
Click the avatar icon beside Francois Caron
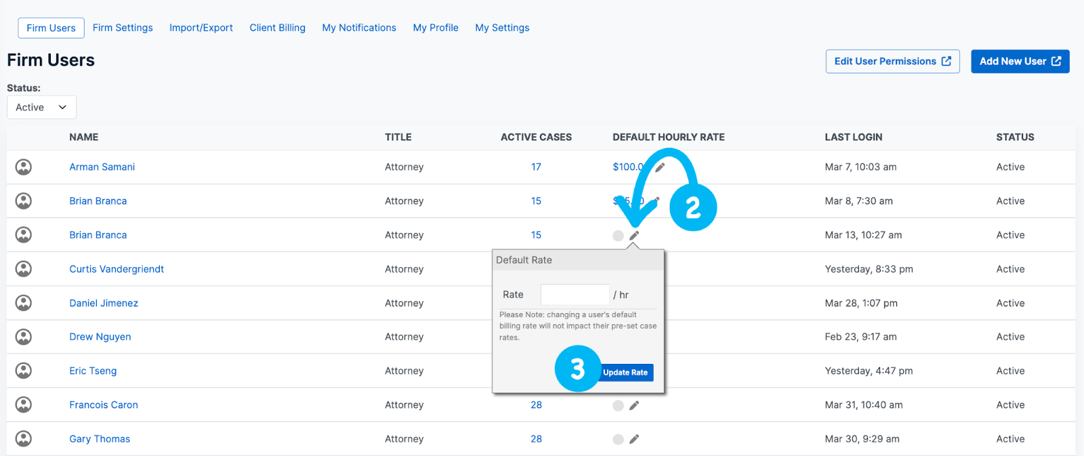pos(24,405)
